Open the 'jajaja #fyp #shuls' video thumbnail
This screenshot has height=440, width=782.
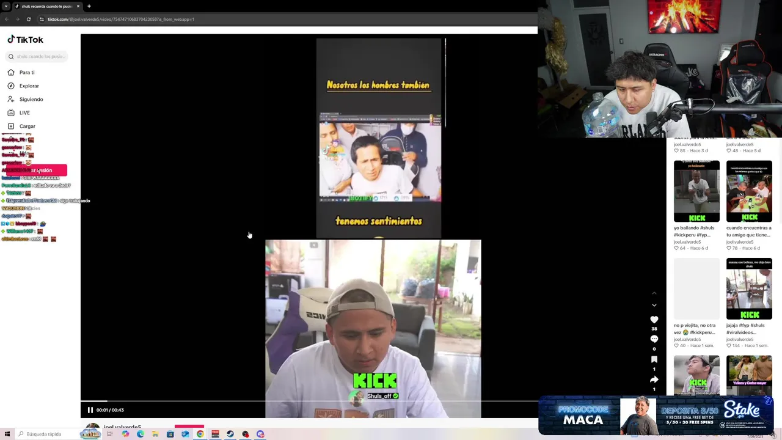tap(749, 288)
